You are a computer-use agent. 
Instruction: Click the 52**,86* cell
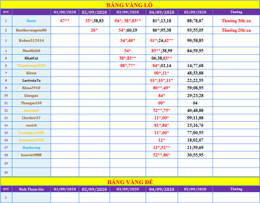[162, 155]
